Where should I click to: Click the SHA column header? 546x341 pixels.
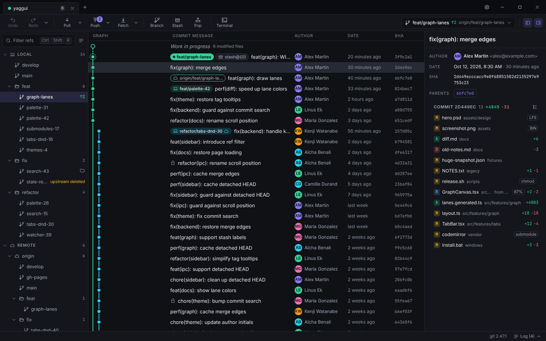[399, 36]
